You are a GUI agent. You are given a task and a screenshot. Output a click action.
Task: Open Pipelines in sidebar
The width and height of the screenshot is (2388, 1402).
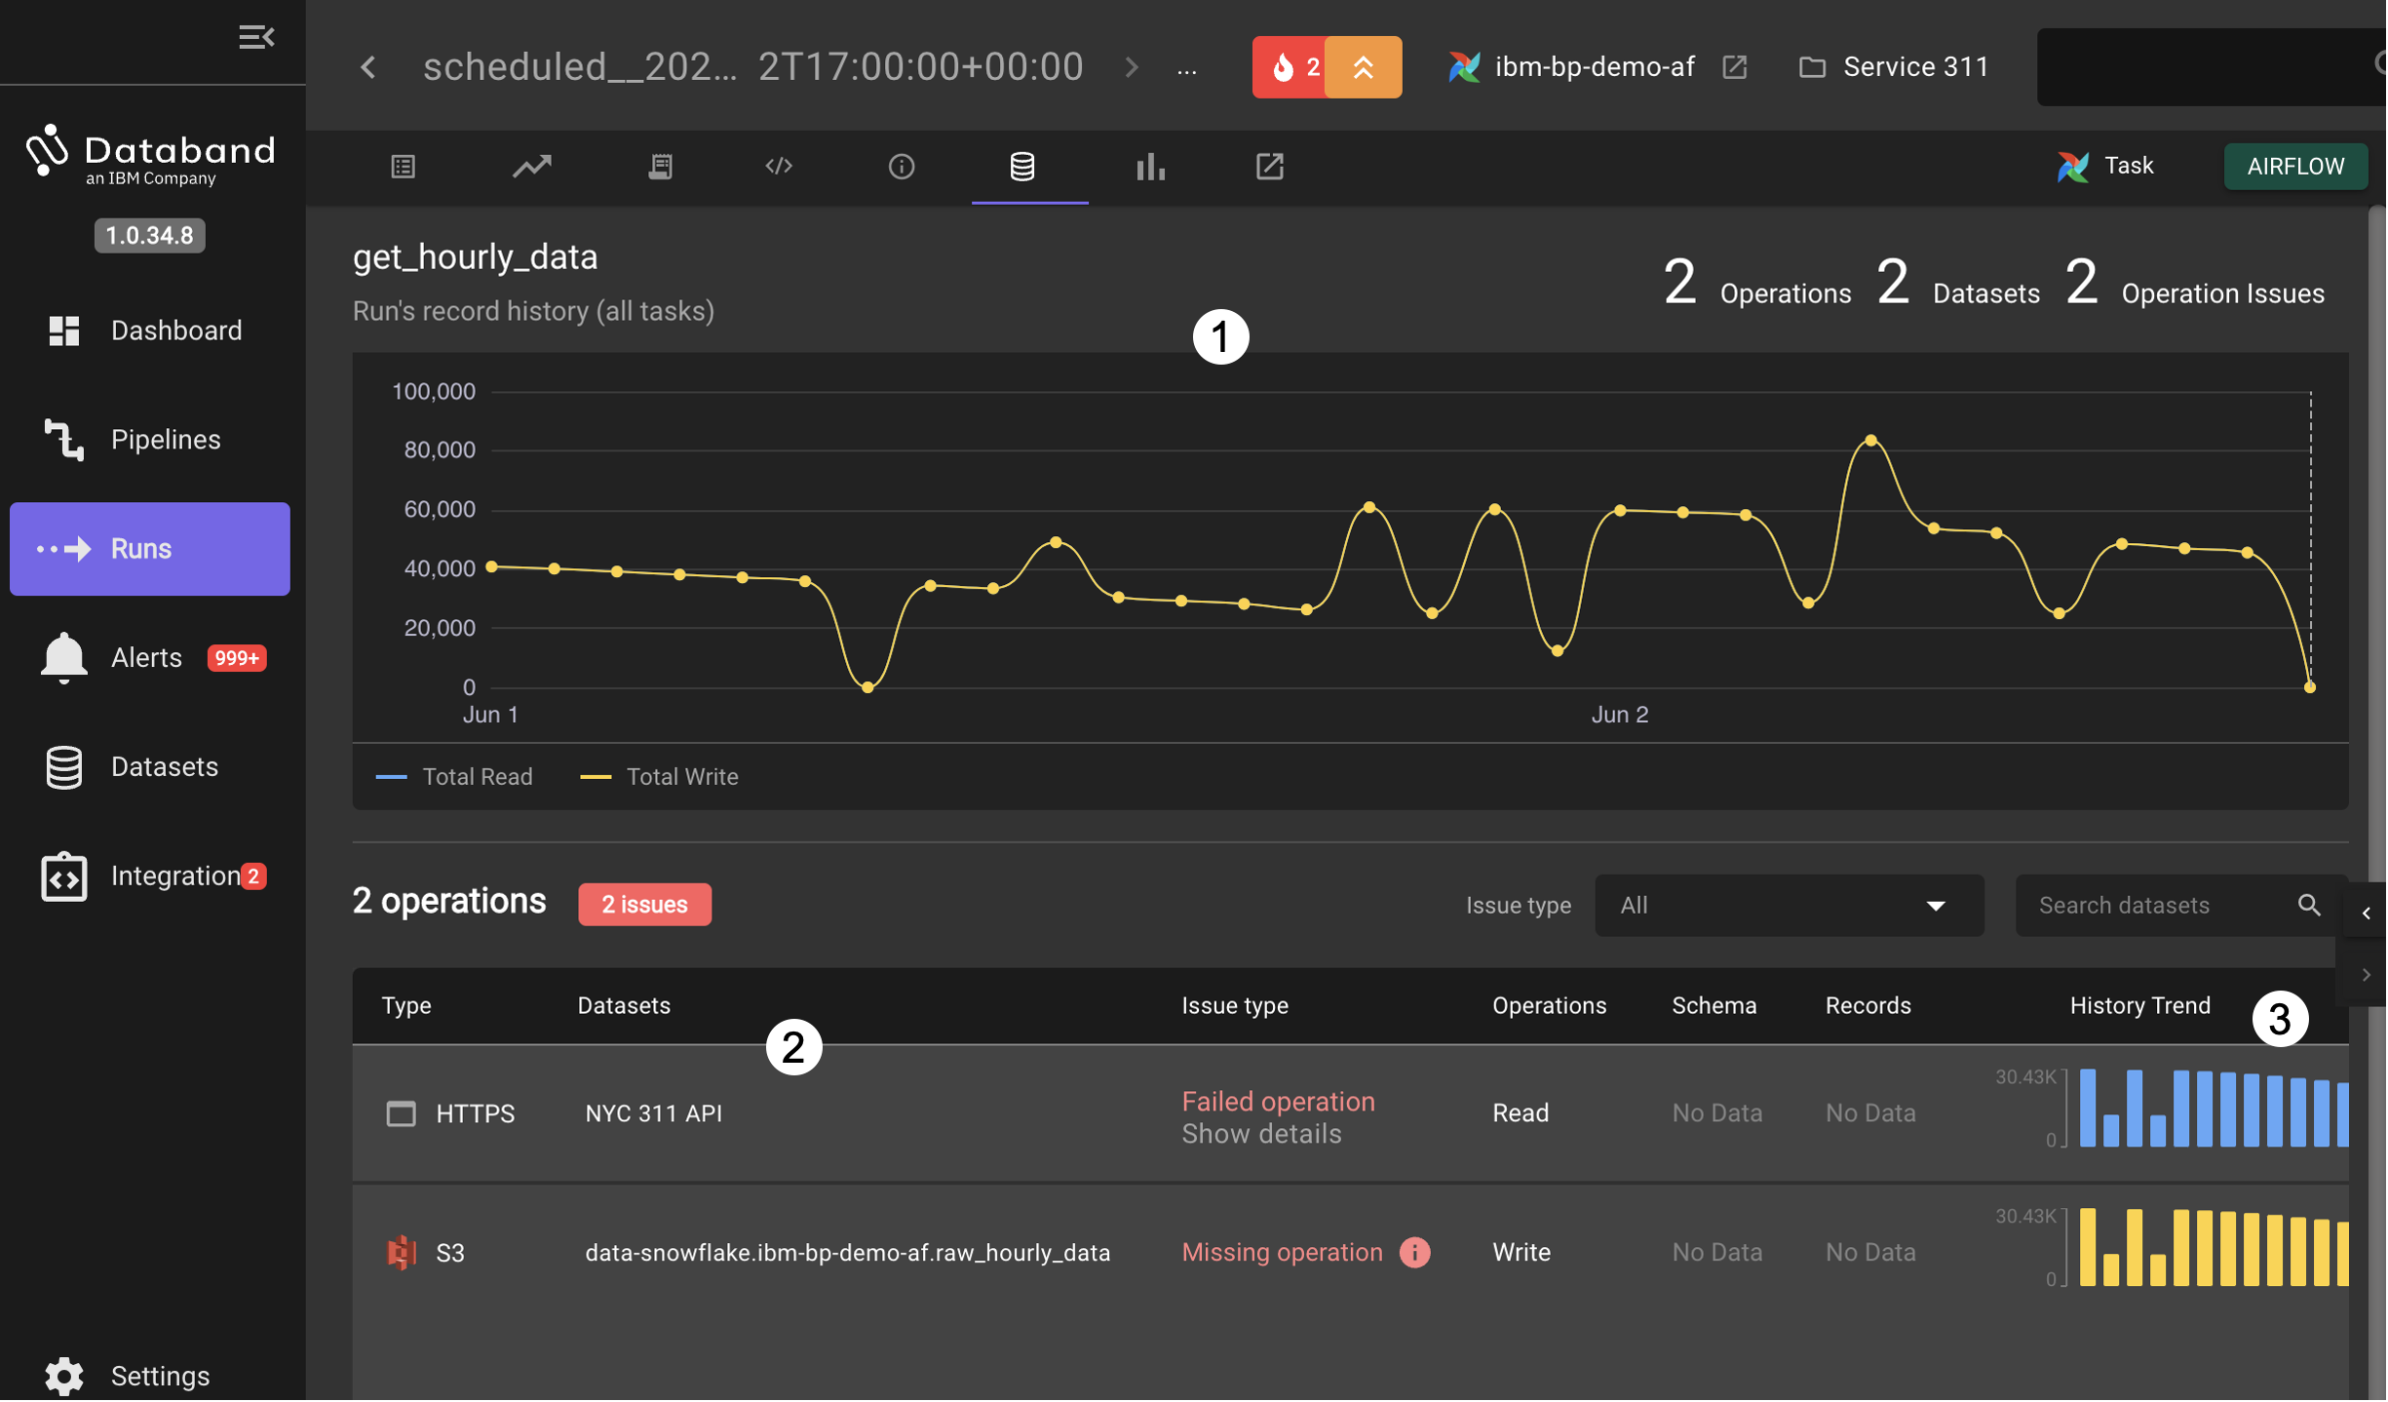click(164, 440)
